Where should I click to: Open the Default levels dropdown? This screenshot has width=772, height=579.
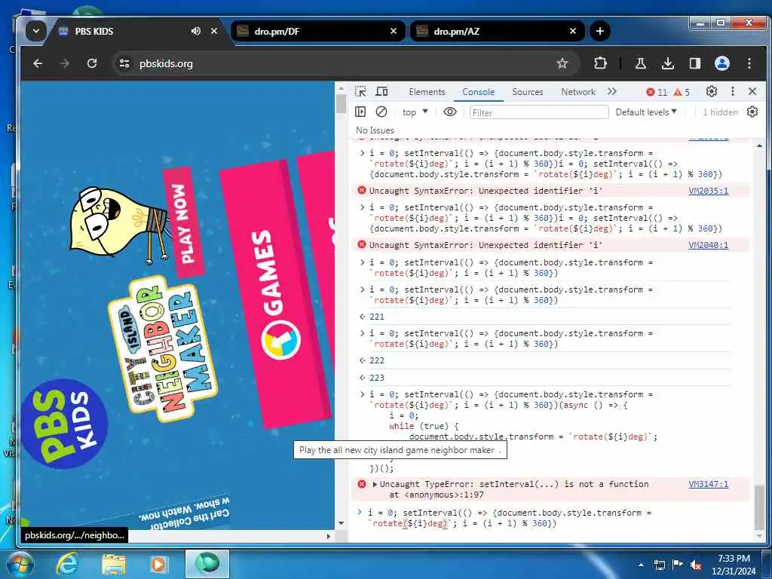(646, 112)
